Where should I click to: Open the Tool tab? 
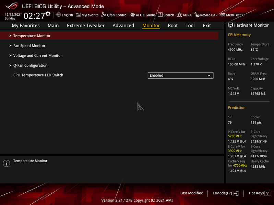click(190, 26)
